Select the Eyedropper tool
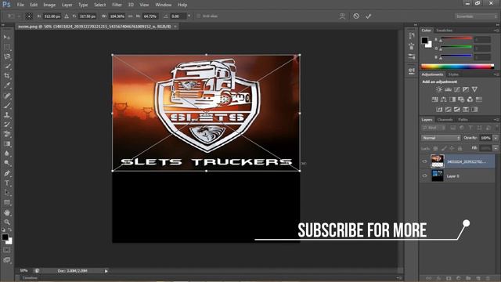This screenshot has width=501, height=282. click(7, 85)
